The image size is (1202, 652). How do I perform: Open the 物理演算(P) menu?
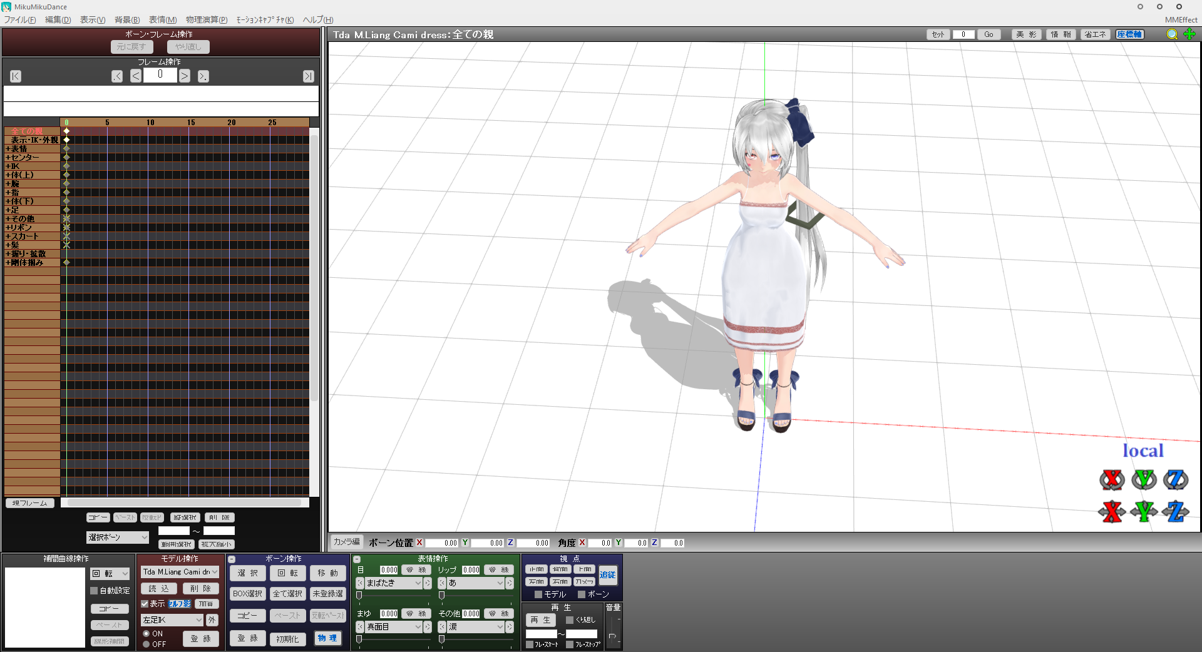coord(207,20)
